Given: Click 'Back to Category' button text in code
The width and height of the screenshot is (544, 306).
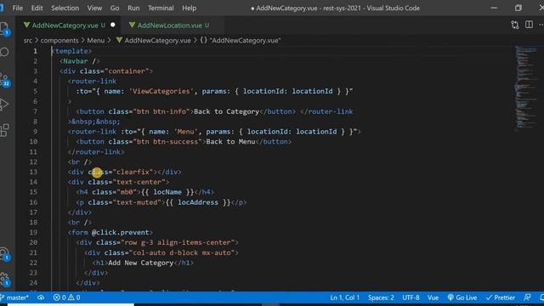Looking at the screenshot, I should pos(227,111).
